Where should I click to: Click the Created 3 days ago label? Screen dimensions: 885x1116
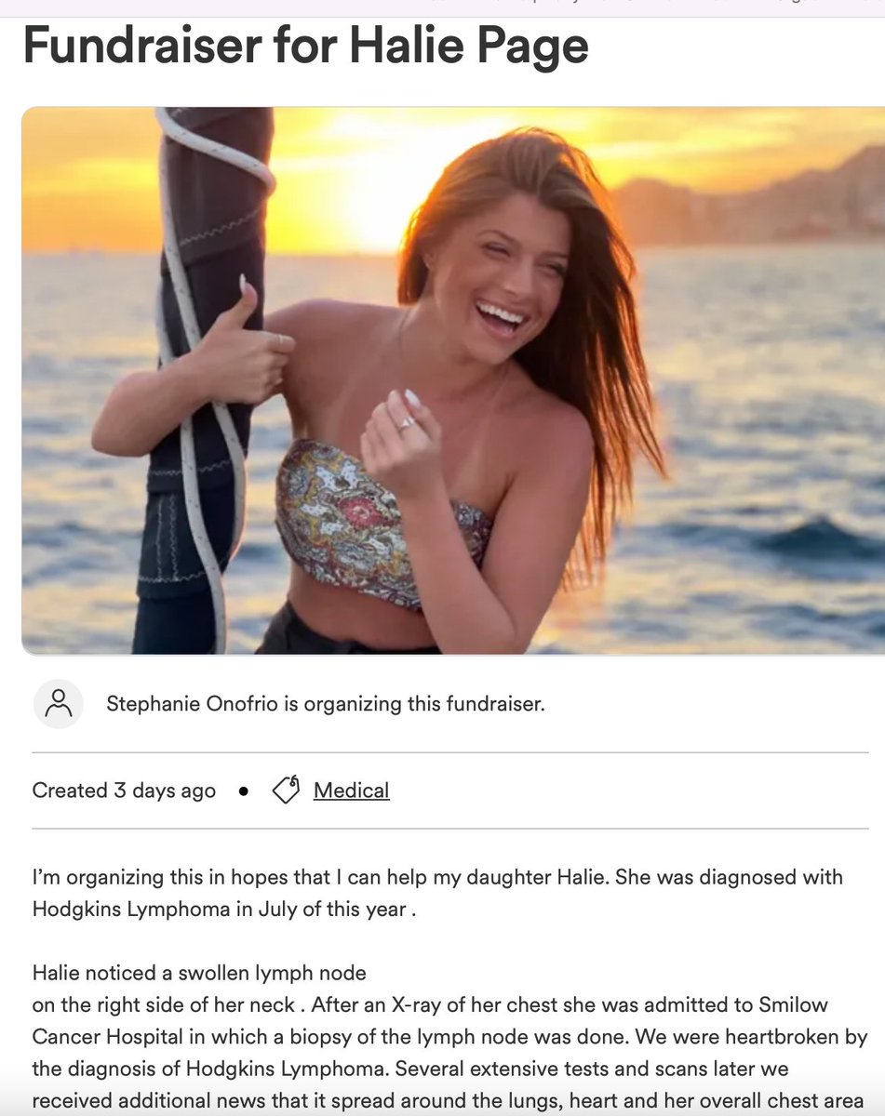click(x=124, y=790)
